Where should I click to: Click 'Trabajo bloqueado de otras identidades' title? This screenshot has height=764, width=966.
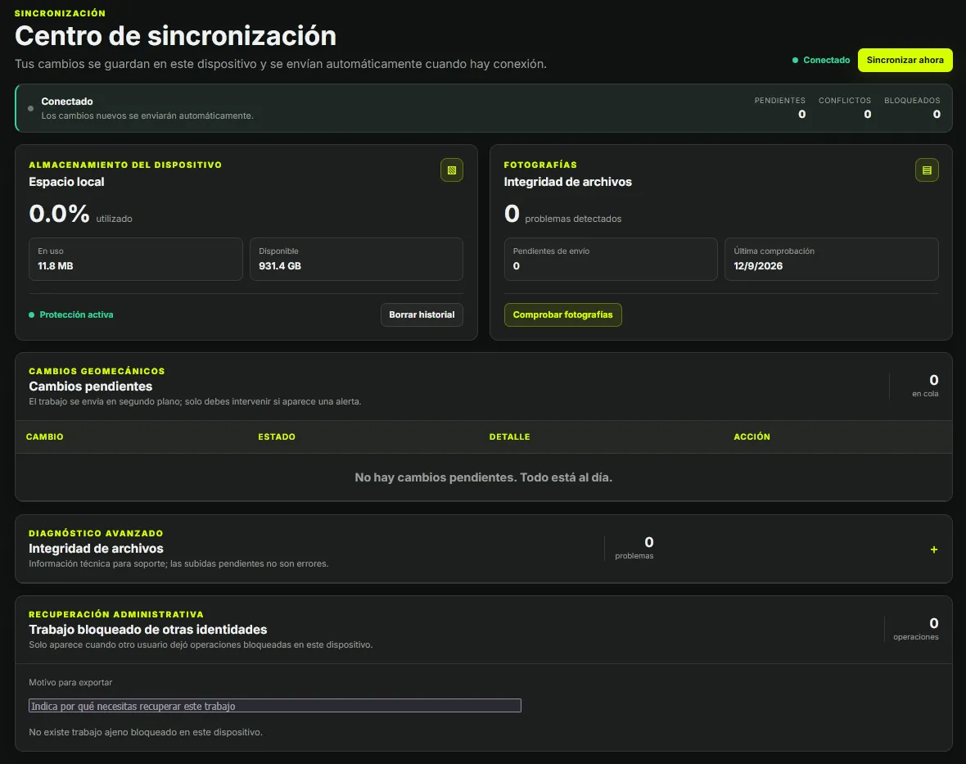[x=148, y=630]
